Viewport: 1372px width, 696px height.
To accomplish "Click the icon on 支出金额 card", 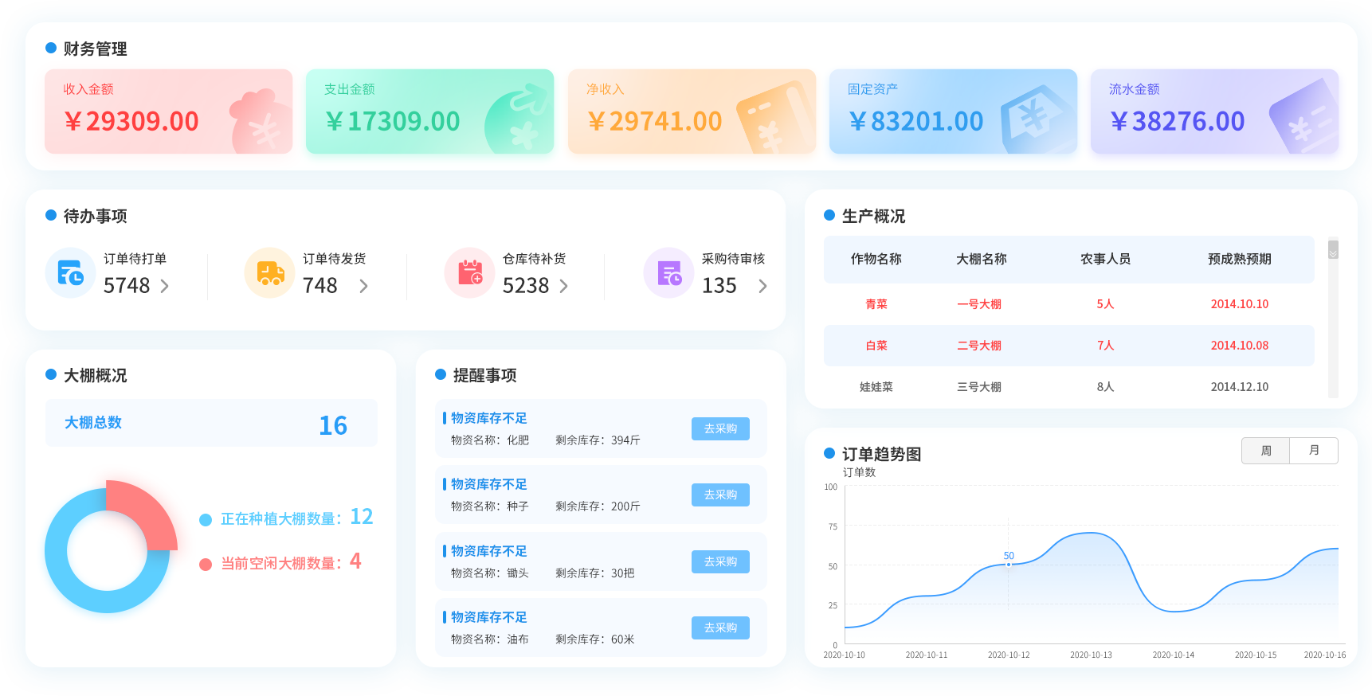I will point(518,119).
